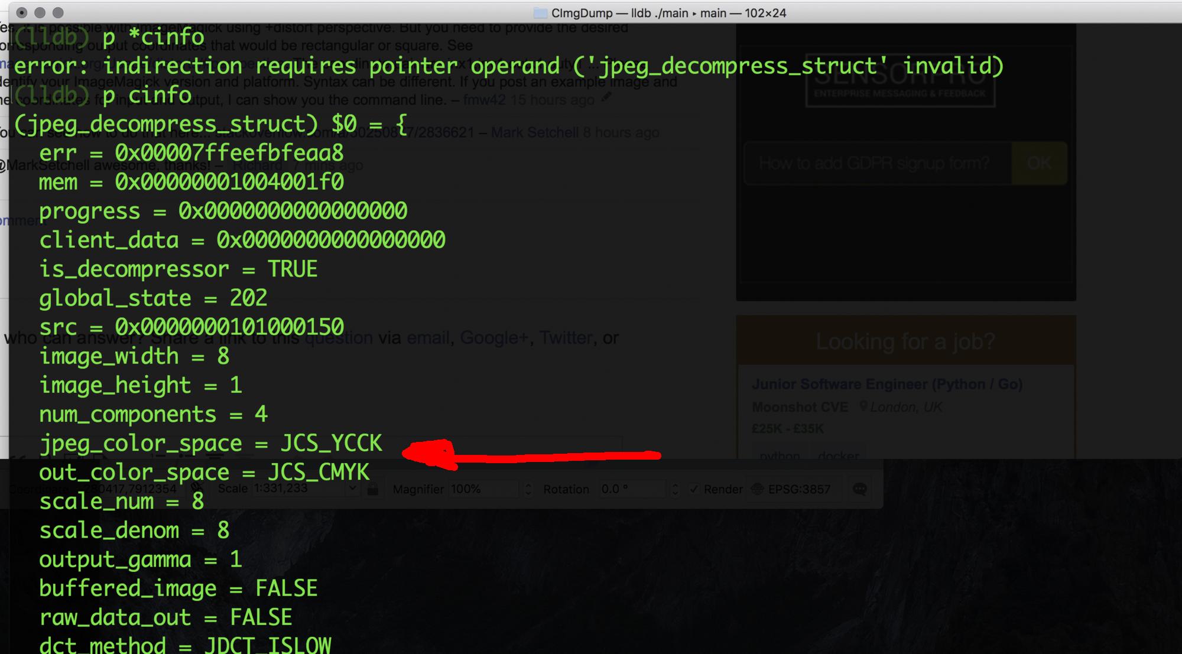This screenshot has height=654, width=1182.
Task: Click the python tag
Action: click(x=779, y=455)
